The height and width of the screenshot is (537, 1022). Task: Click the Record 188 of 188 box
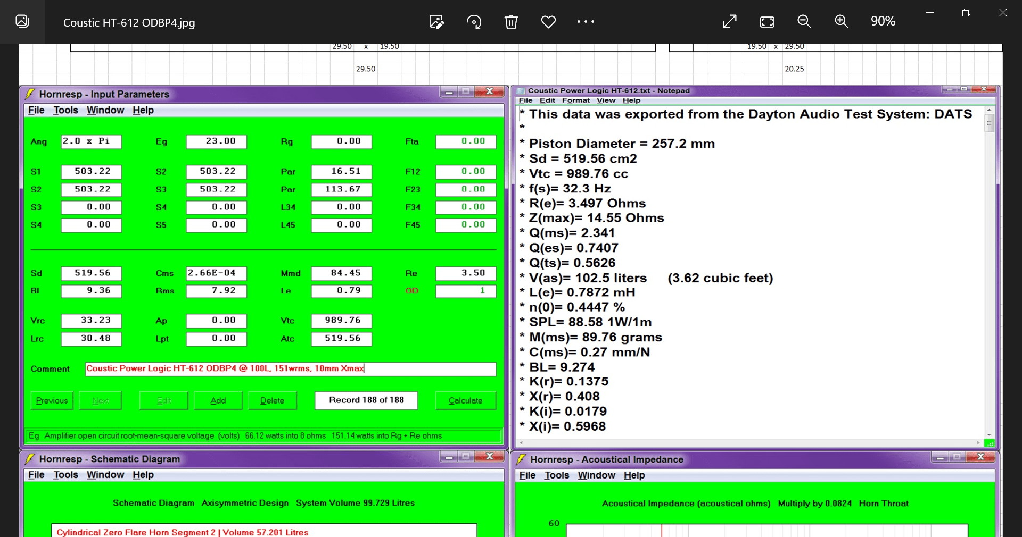[x=366, y=400]
